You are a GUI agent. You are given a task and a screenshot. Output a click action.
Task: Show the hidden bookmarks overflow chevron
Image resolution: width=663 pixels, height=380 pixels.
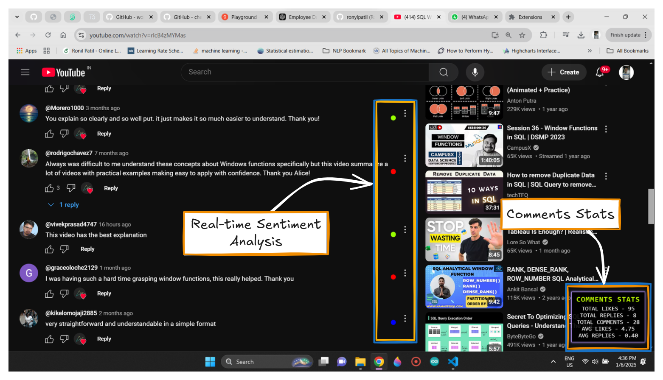[590, 51]
